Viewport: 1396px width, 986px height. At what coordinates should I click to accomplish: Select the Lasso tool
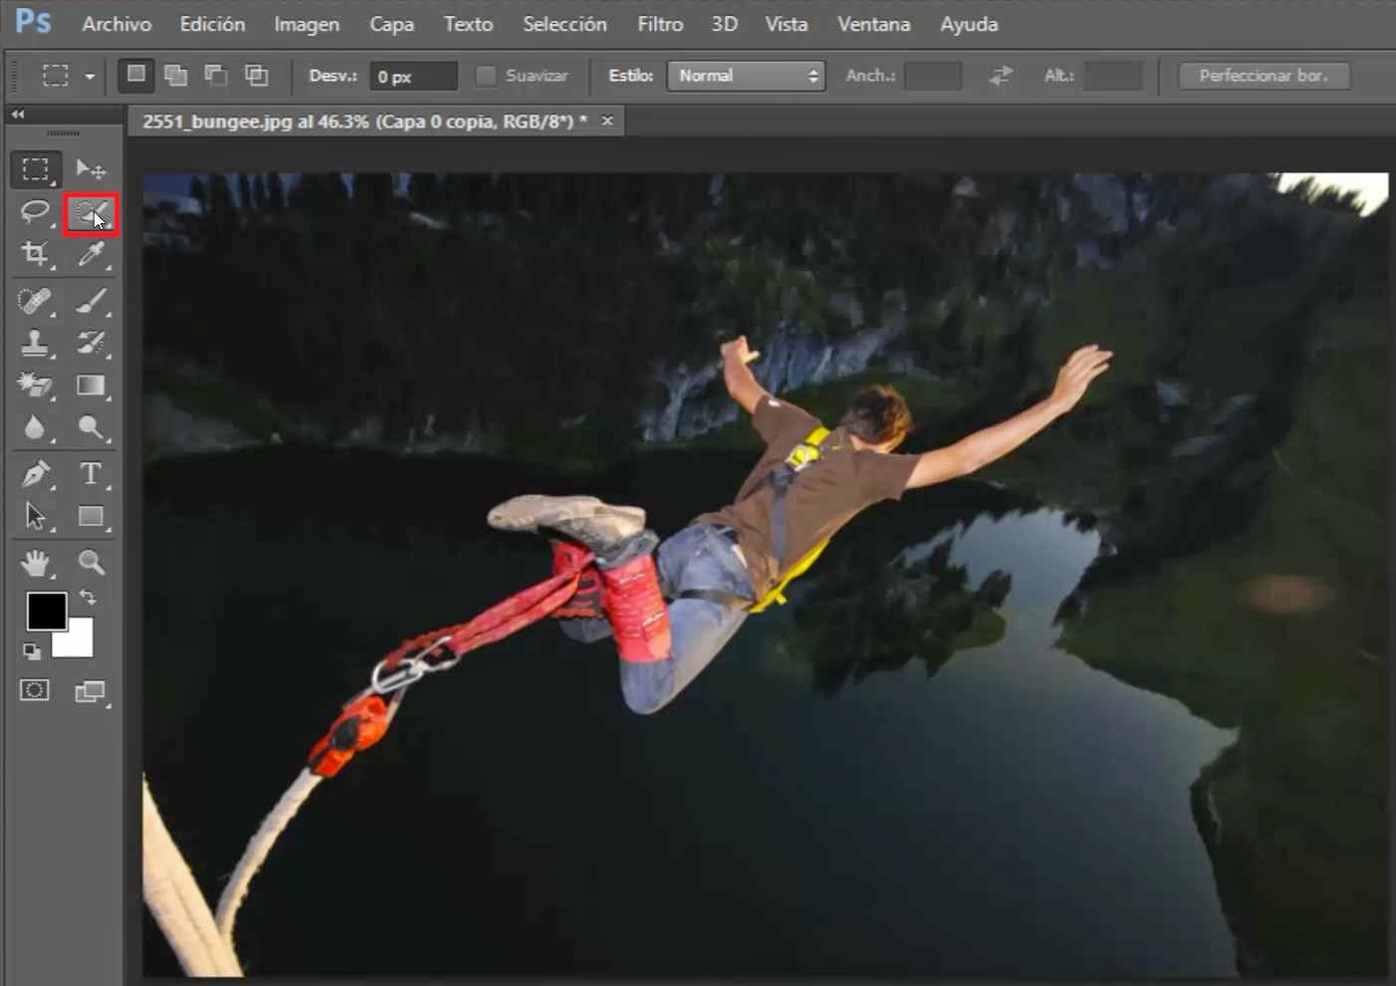(36, 212)
